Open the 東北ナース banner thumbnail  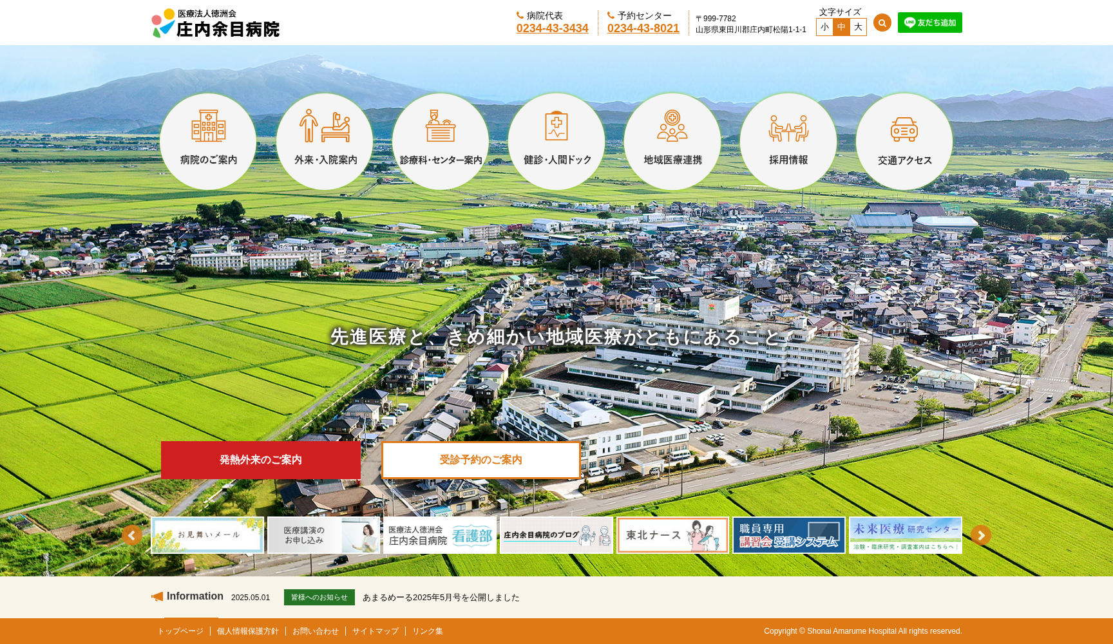tap(672, 535)
